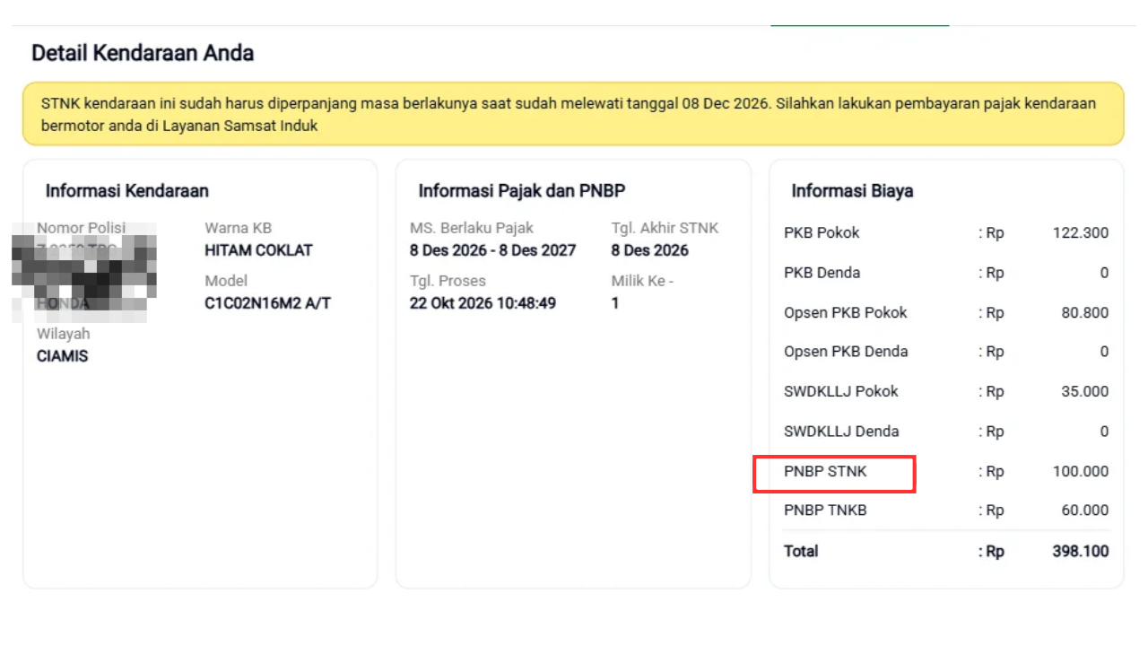Click the "Warna KB" label
Image resolution: width=1148 pixels, height=646 pixels.
point(238,228)
